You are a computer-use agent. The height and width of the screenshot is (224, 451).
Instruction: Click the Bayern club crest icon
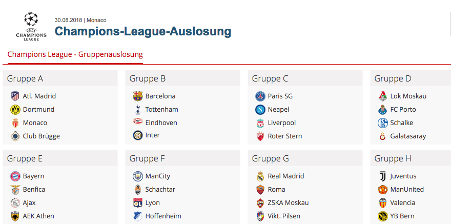point(15,176)
